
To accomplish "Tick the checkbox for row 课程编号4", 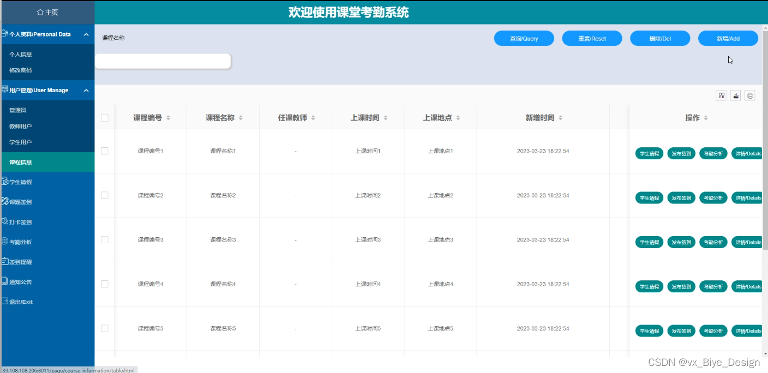I will tap(105, 284).
